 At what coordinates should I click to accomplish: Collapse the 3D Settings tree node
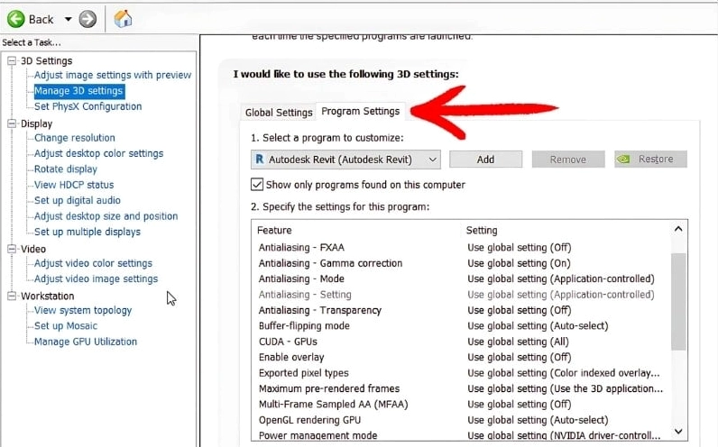(x=12, y=60)
